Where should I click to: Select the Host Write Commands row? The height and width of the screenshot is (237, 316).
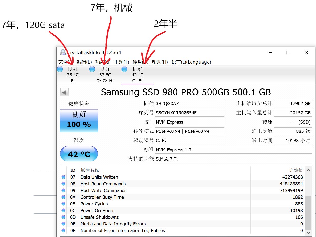(182, 191)
